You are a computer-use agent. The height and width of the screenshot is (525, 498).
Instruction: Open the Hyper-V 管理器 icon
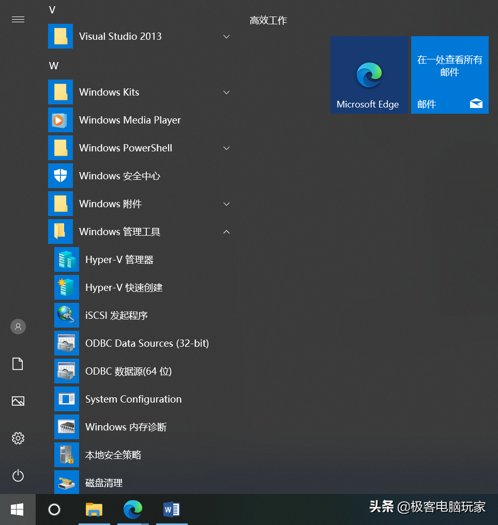tap(67, 259)
